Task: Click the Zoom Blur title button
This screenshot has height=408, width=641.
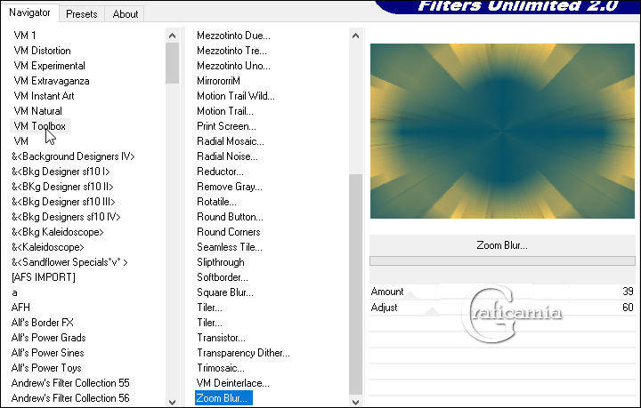Action: 502,245
